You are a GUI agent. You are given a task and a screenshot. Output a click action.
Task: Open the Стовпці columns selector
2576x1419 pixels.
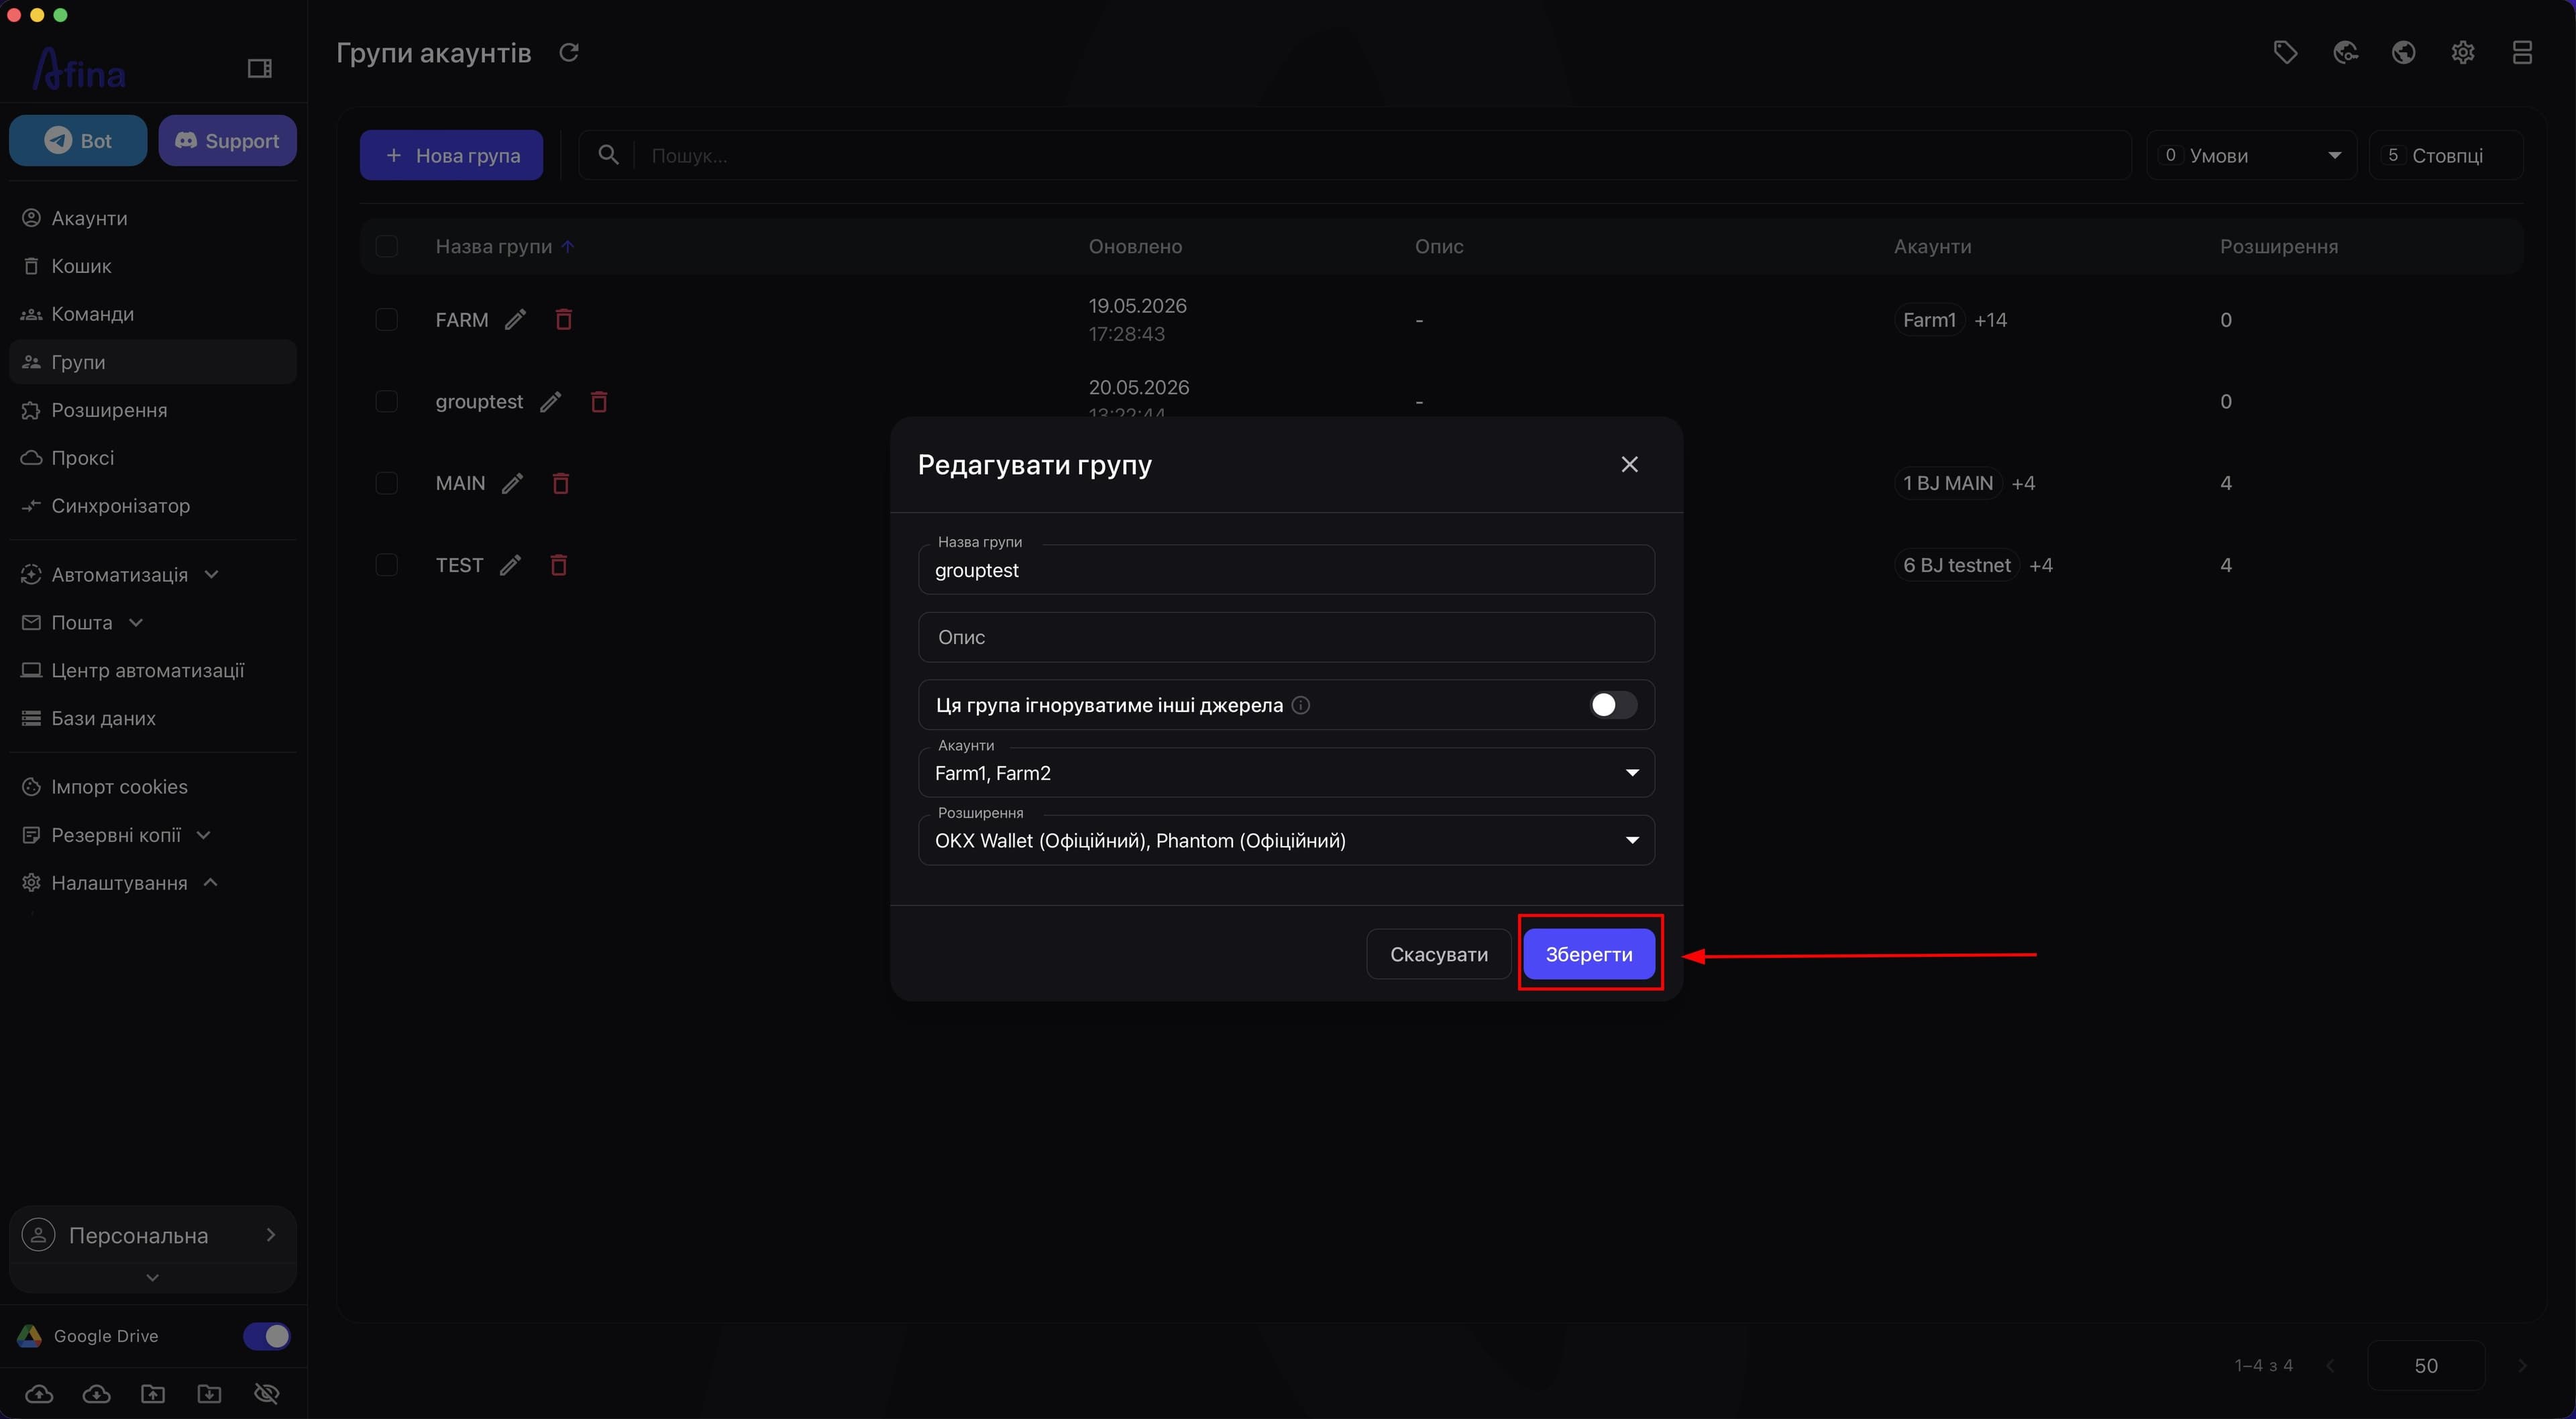point(2446,155)
